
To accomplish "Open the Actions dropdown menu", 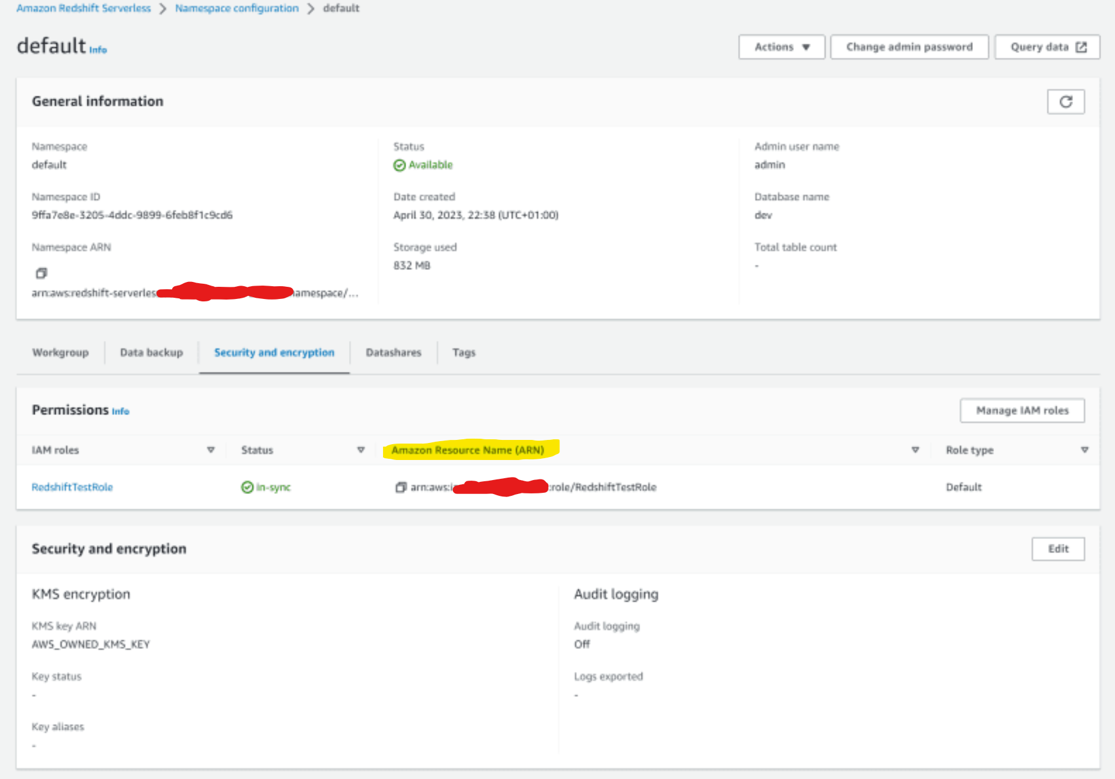I will pyautogui.click(x=782, y=47).
